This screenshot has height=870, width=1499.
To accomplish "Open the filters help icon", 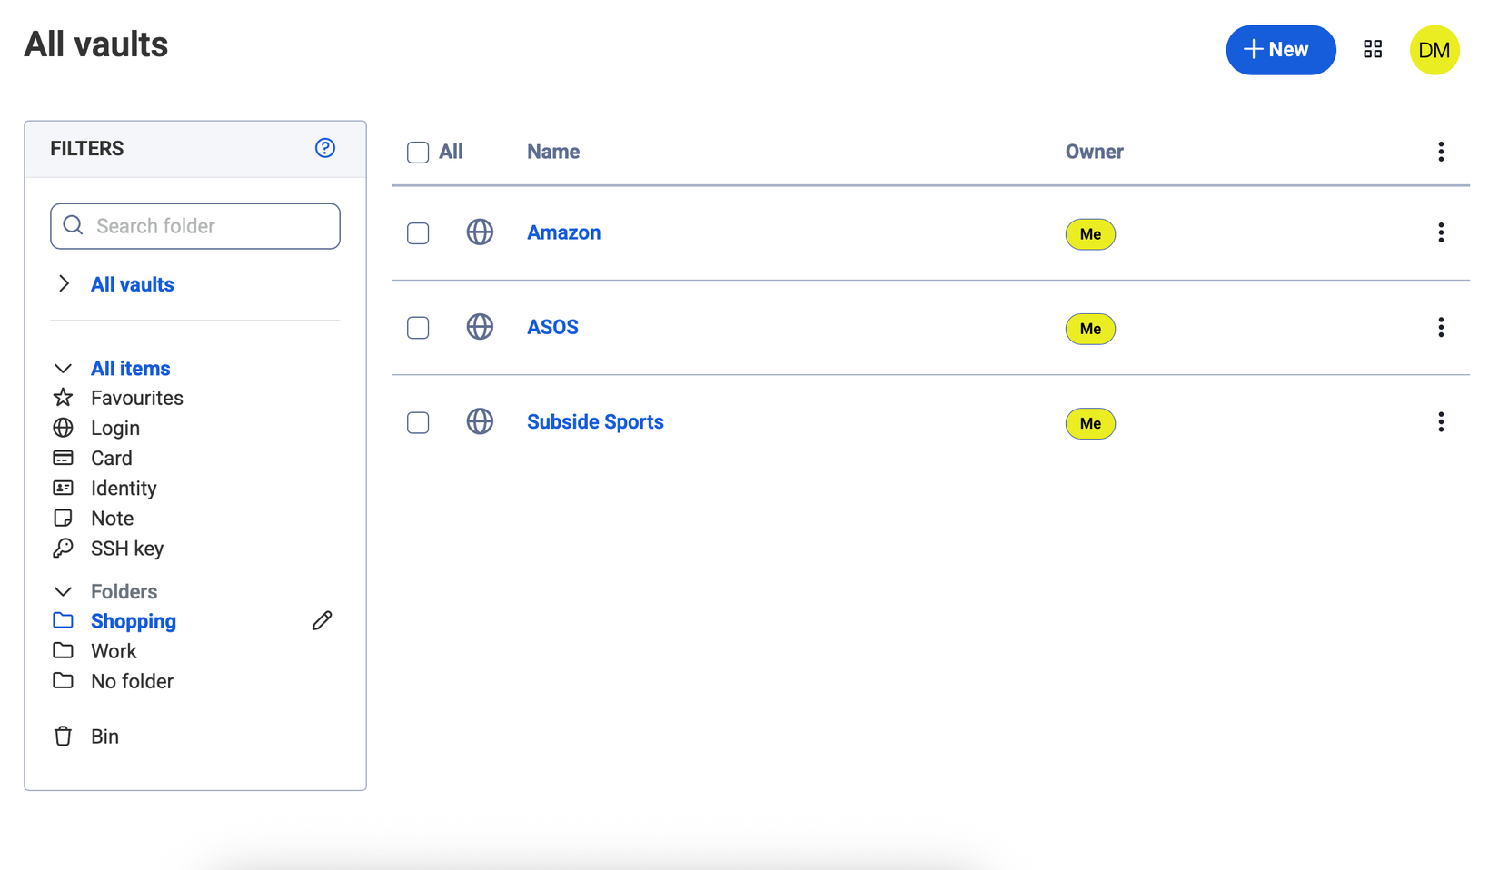I will coord(325,148).
